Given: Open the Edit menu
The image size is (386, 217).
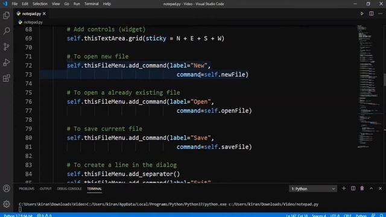Looking at the screenshot, I should (25, 4).
